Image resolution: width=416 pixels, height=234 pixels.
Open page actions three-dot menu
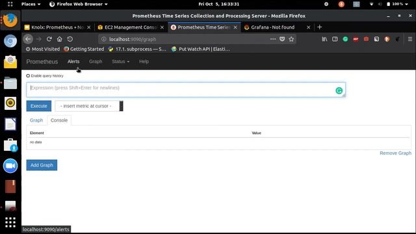point(273,39)
